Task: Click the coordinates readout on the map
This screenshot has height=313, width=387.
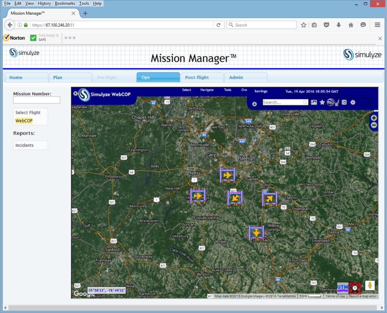Action: 106,290
